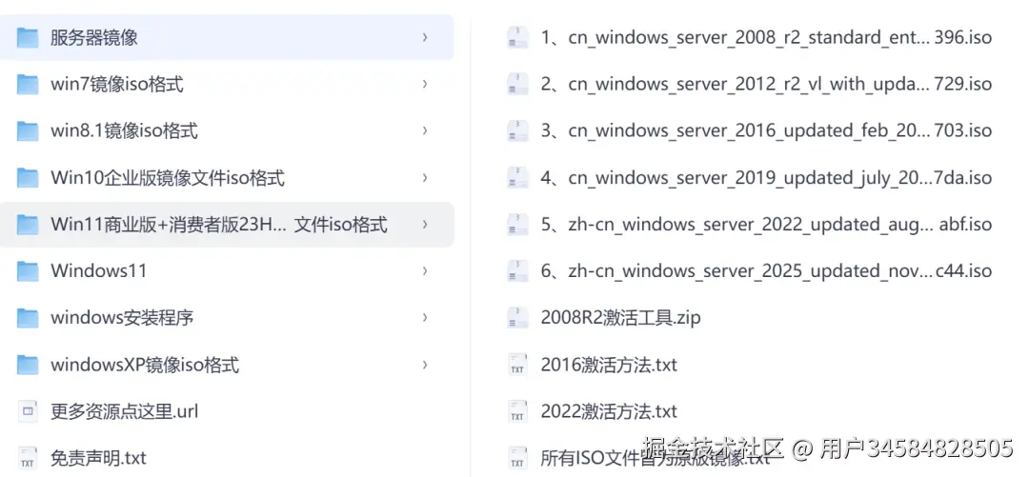The height and width of the screenshot is (477, 1029).
Task: Select file name 6、zh-cn_windows_server_2025_updated_nov
Action: [766, 271]
